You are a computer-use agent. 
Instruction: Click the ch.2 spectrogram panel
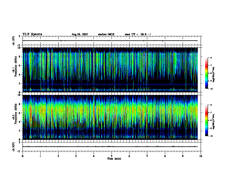tap(110, 117)
